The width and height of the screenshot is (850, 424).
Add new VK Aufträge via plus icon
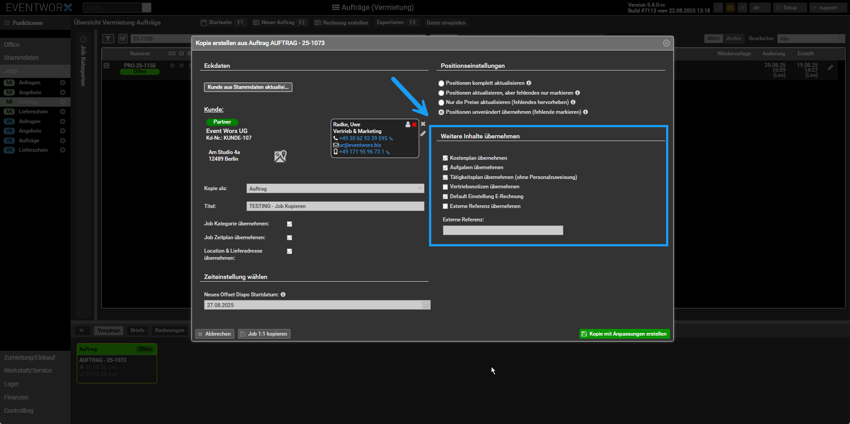pos(62,141)
